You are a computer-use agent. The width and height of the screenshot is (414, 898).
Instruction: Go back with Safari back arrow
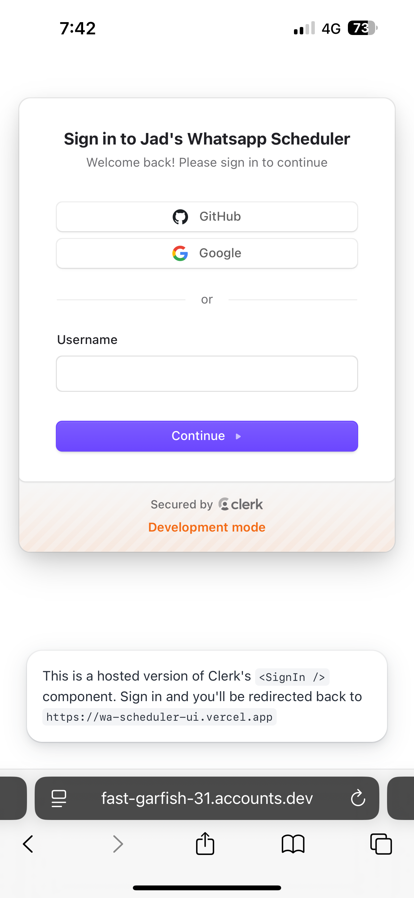(28, 844)
